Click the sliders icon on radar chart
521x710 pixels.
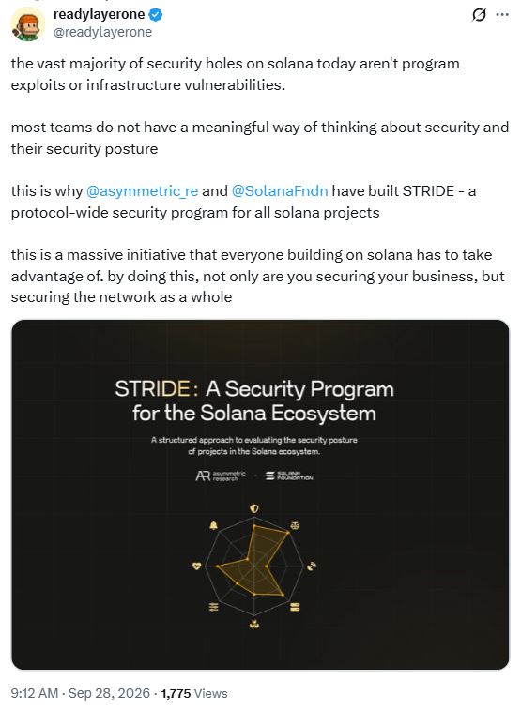213,607
